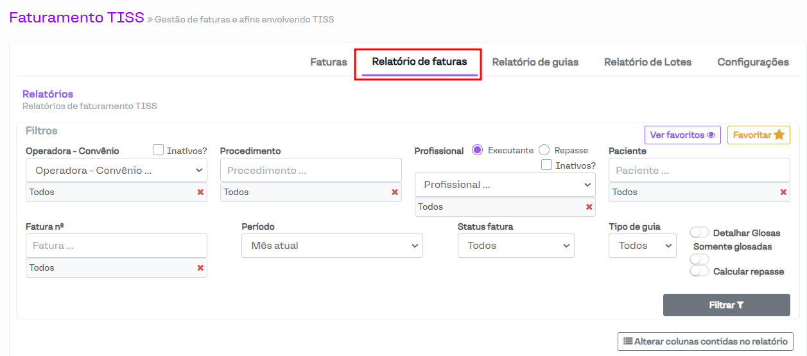Select the Repasse radio option

pos(544,150)
